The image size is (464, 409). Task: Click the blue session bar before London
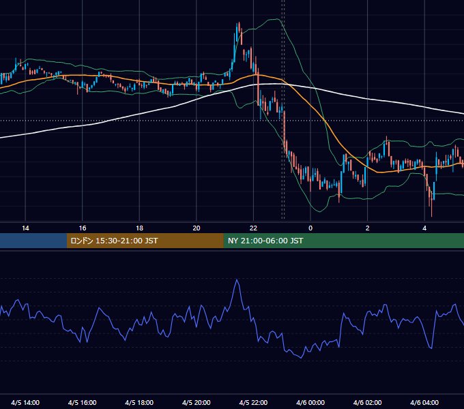tap(33, 241)
